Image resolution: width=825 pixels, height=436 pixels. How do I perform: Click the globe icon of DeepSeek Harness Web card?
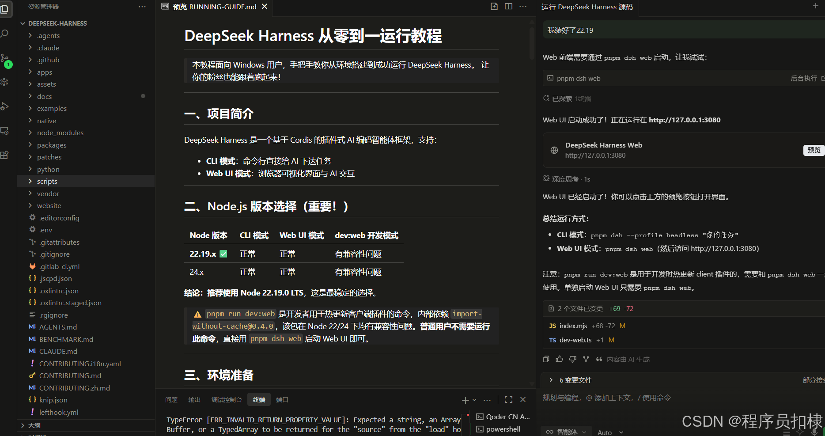(x=554, y=150)
